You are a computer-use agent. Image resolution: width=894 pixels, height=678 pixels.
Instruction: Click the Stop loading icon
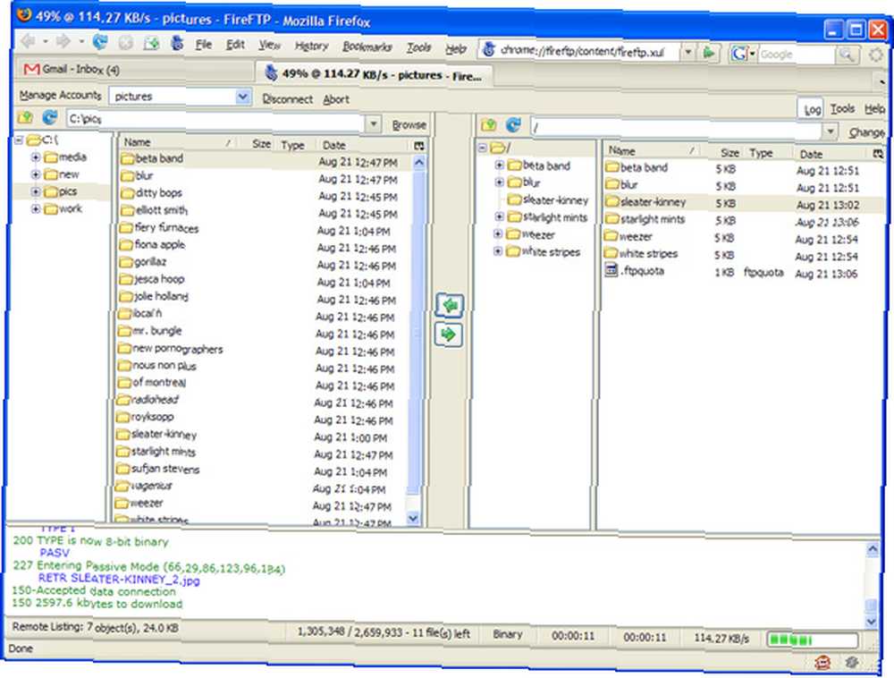point(125,43)
